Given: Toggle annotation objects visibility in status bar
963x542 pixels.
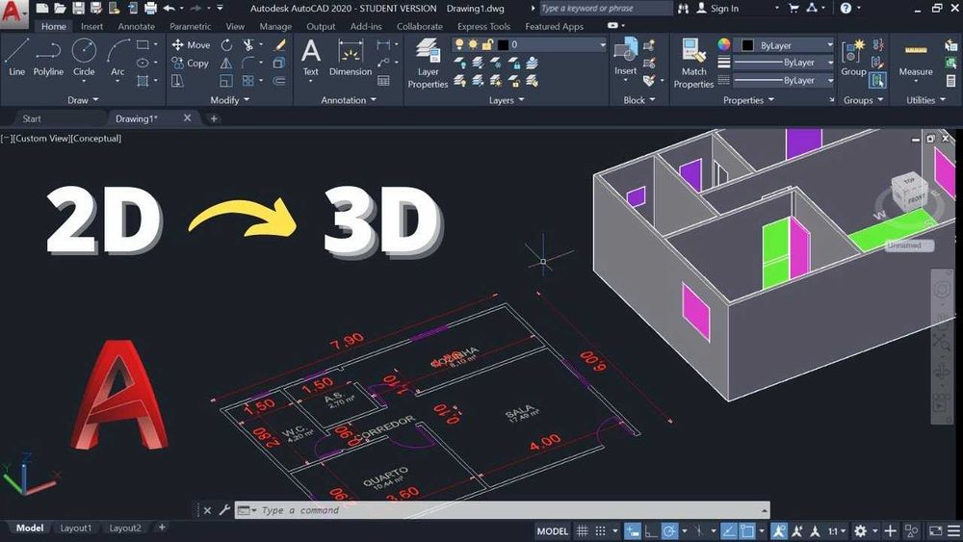Looking at the screenshot, I should (779, 531).
